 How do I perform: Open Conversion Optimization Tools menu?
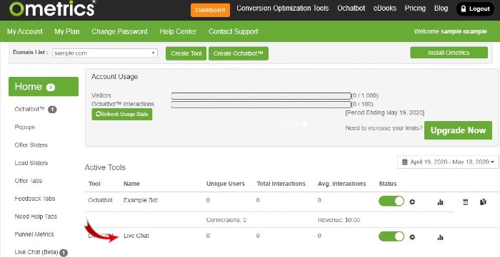283,9
